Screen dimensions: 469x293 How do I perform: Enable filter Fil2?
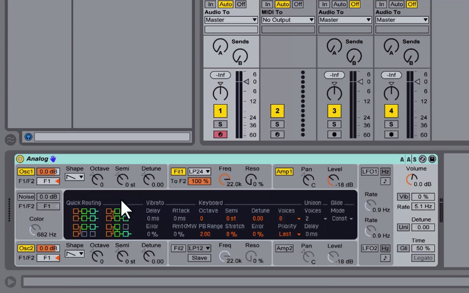coord(178,249)
